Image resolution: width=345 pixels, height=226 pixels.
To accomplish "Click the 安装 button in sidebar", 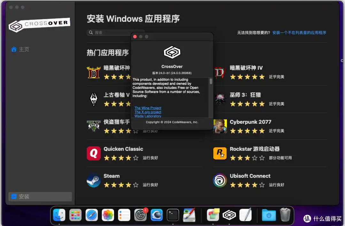I will 40,197.
